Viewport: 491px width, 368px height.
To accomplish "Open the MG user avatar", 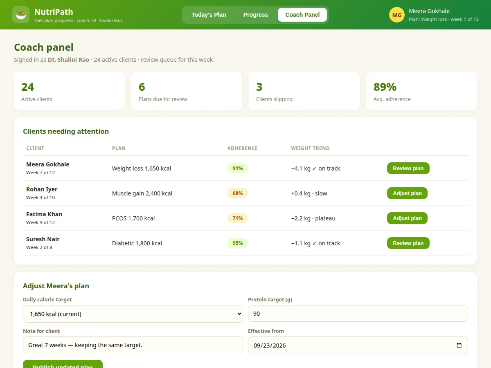I will tap(397, 15).
